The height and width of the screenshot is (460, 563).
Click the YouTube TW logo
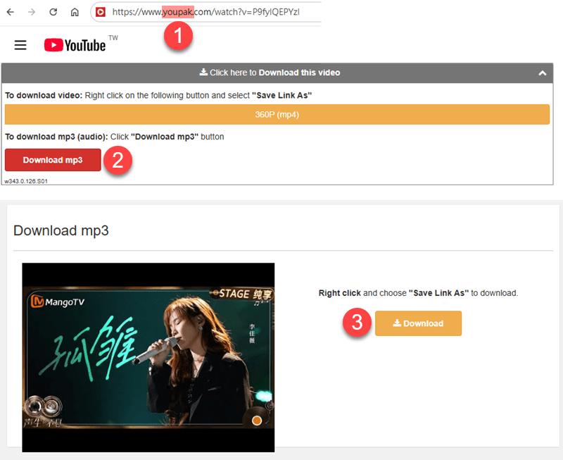click(x=75, y=45)
